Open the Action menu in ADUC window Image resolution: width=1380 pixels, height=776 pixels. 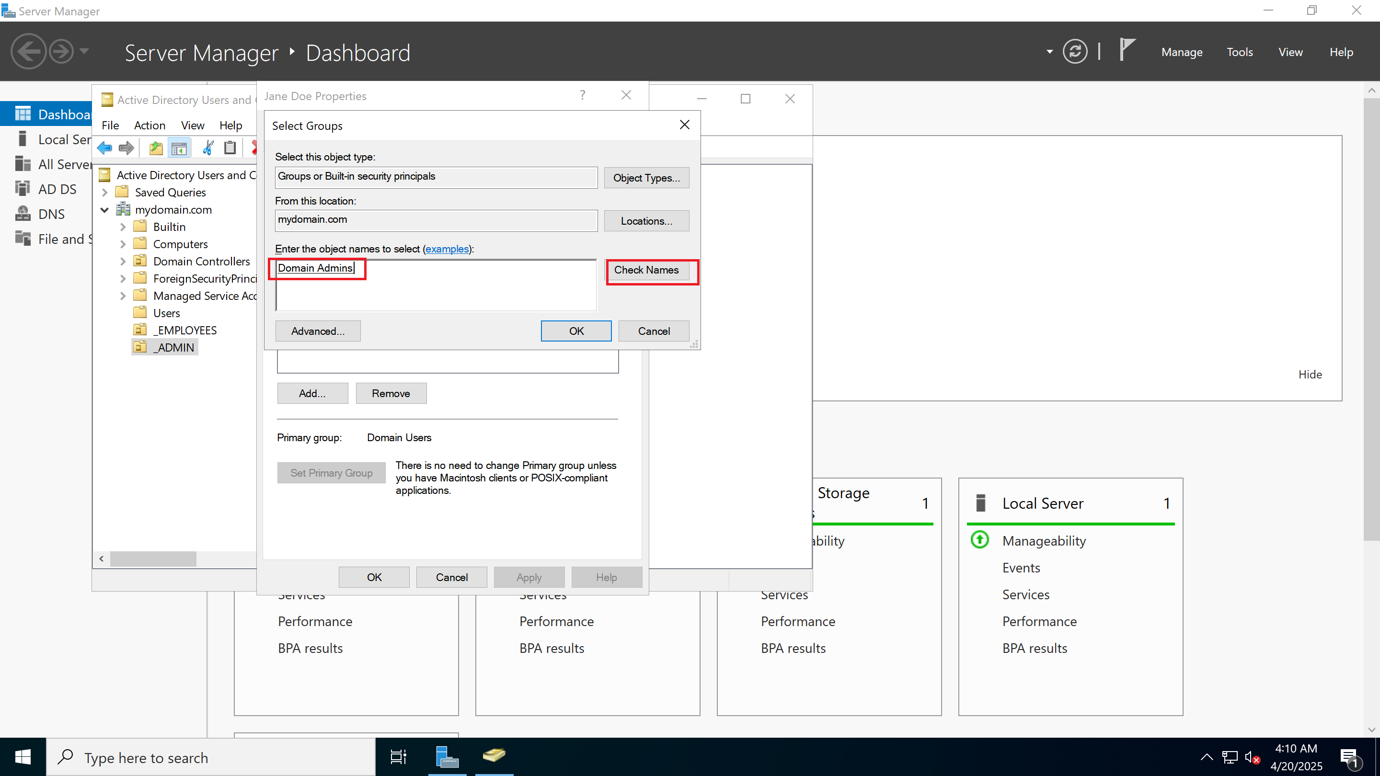149,126
